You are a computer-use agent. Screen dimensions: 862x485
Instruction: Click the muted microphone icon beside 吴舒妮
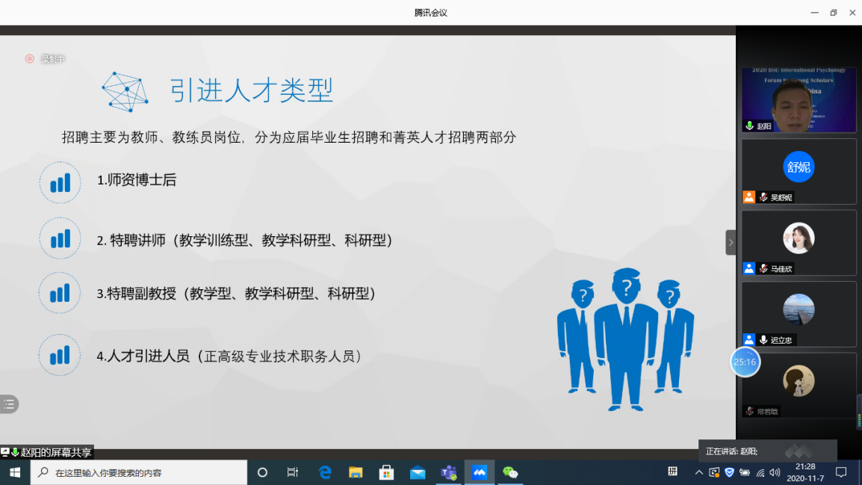point(763,197)
